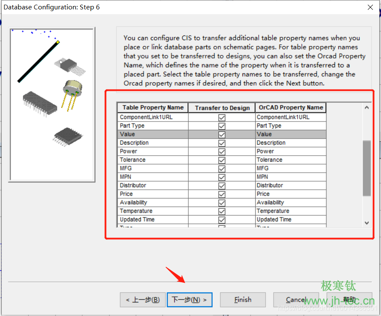The width and height of the screenshot is (381, 316).
Task: Click the vertical scrollbar thumb
Action: 367,168
